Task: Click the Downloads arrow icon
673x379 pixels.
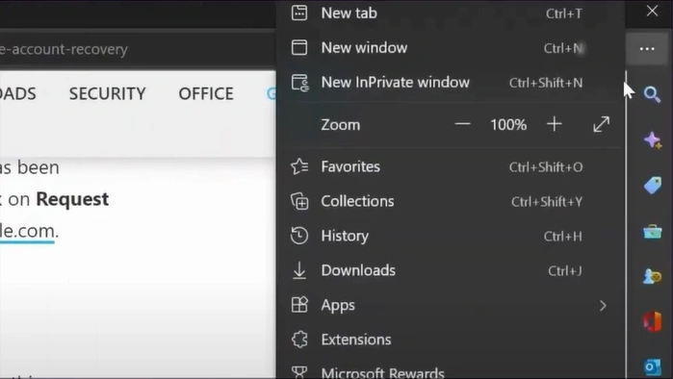Action: click(299, 270)
